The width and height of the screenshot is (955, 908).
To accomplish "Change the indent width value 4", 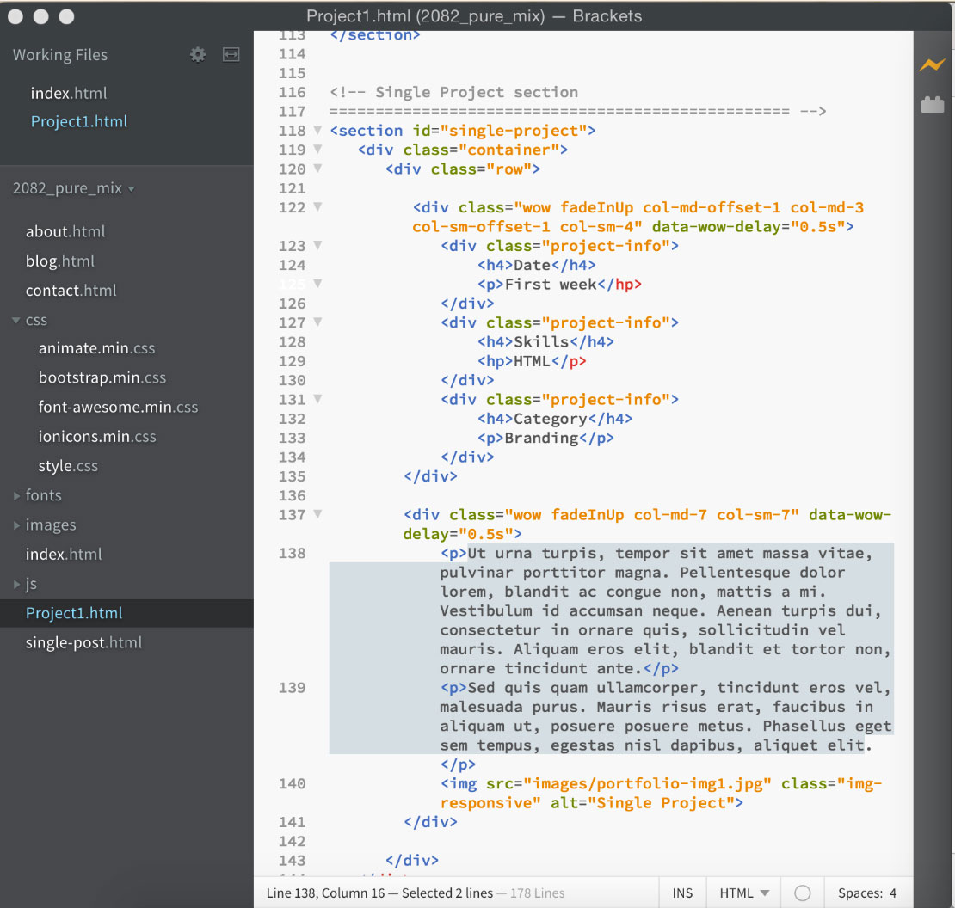I will (x=893, y=893).
